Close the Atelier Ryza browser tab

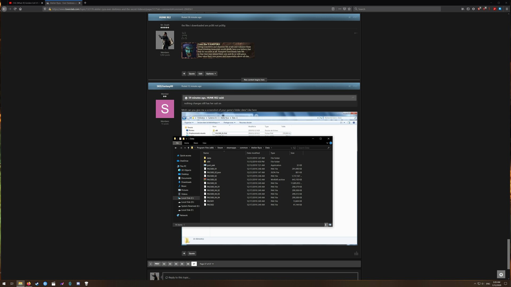click(x=80, y=3)
